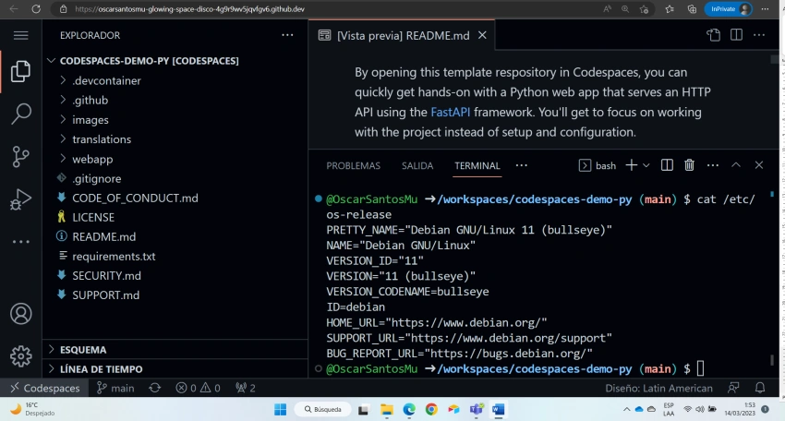This screenshot has width=785, height=421.
Task: Open the Explorer view in activity bar
Action: pyautogui.click(x=20, y=71)
